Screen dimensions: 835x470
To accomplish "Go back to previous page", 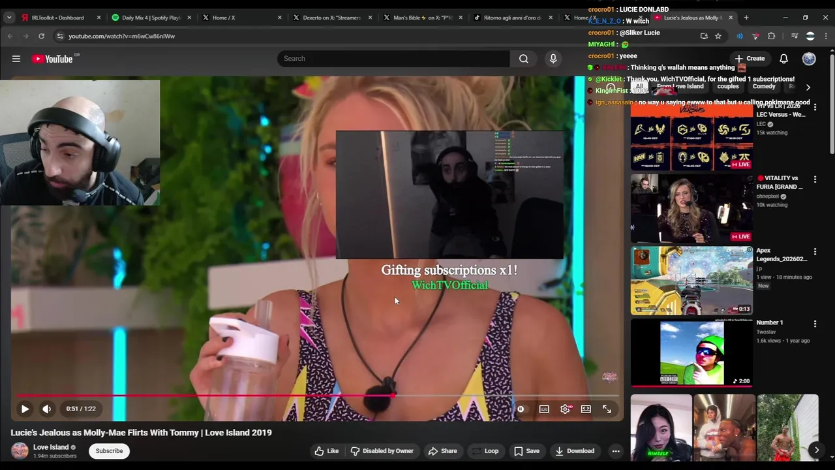I will tap(10, 37).
